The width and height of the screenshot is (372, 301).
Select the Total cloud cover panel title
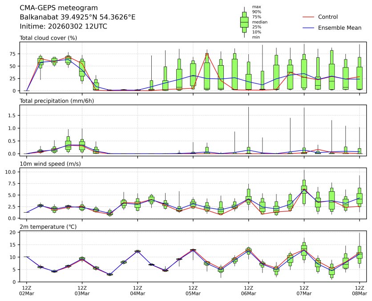(x=49, y=38)
